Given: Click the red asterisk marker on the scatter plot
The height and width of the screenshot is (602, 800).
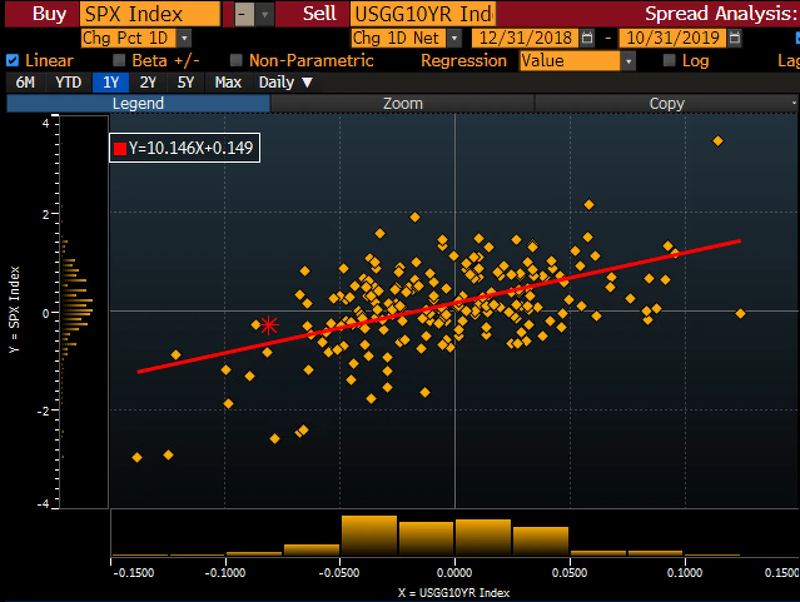Looking at the screenshot, I should point(269,325).
